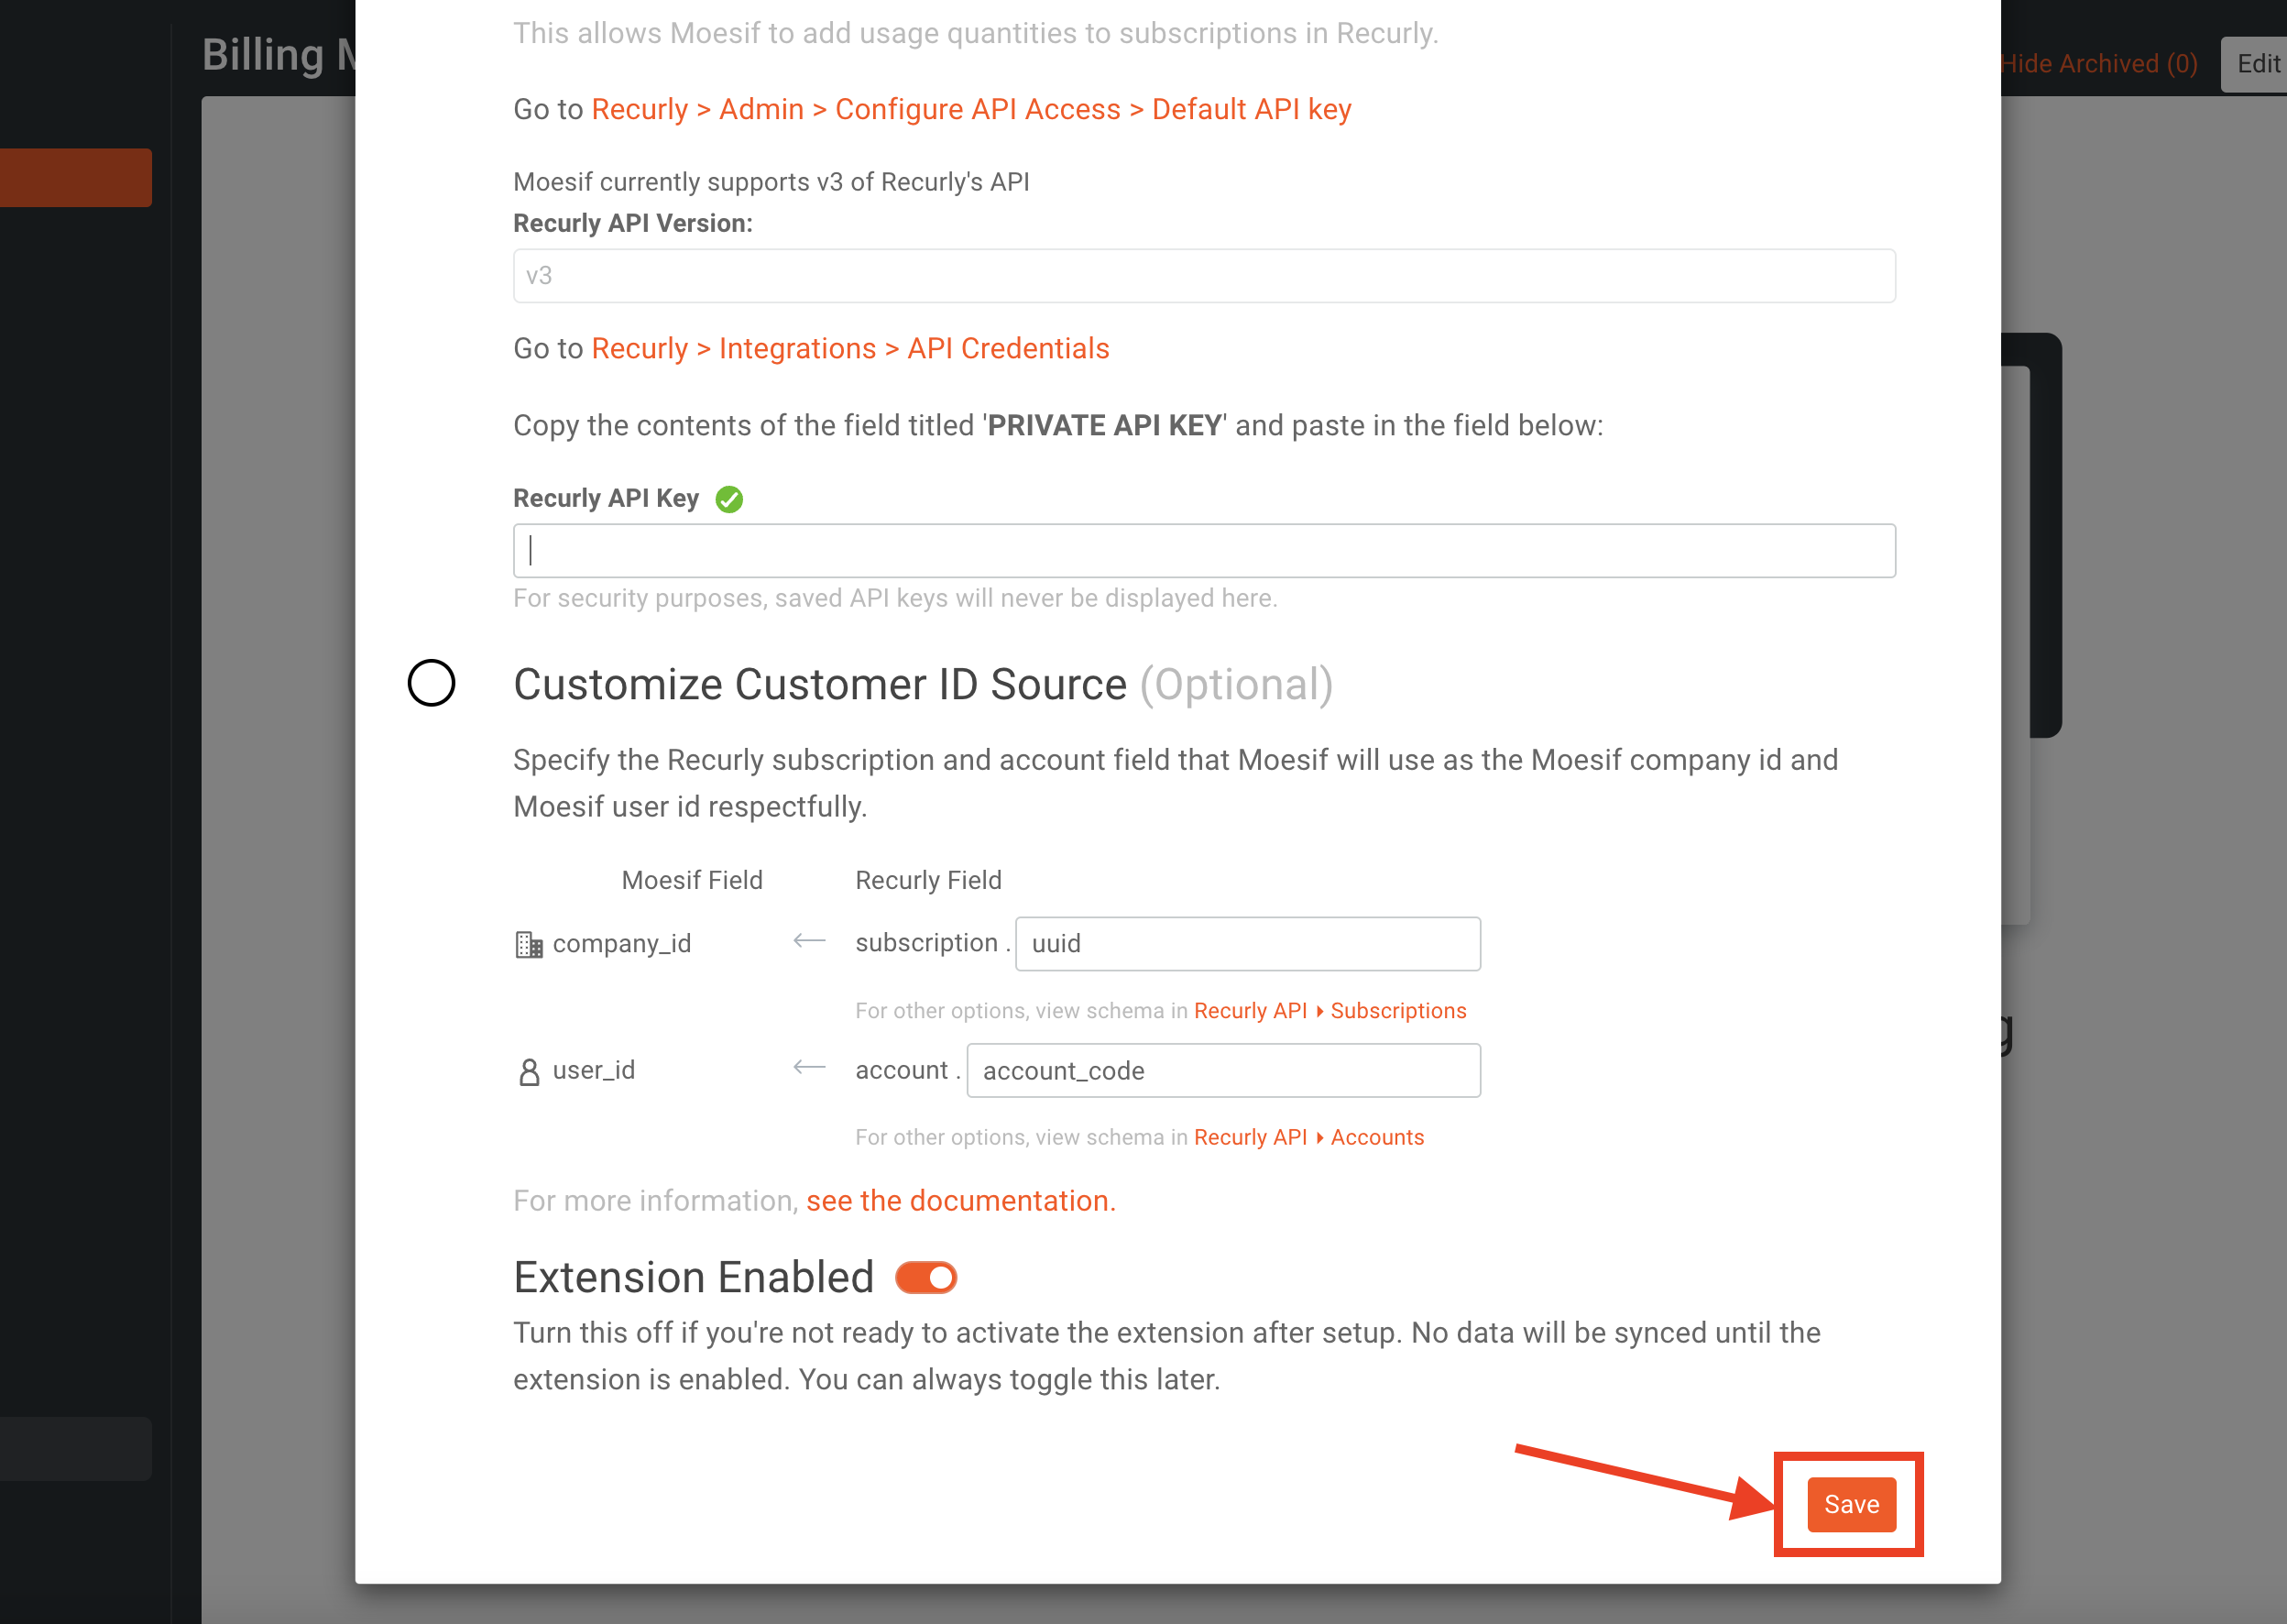Screen dimensions: 2287x1624
Task: Click the subscription uuid field
Action: tap(1247, 944)
